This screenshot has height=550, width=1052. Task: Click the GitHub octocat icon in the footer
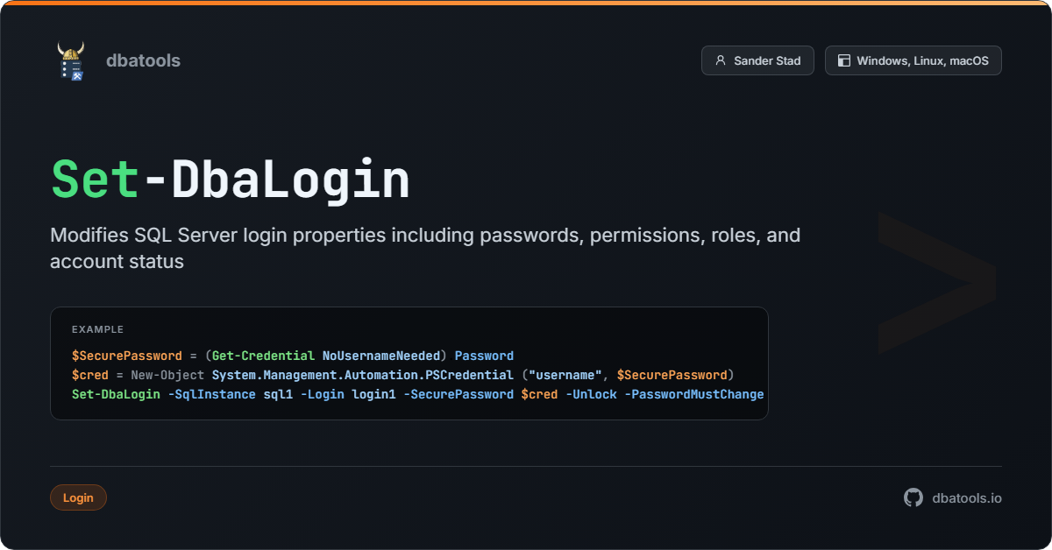pyautogui.click(x=913, y=497)
